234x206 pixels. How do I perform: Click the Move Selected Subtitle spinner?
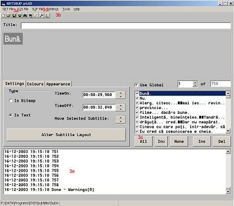tap(121, 120)
